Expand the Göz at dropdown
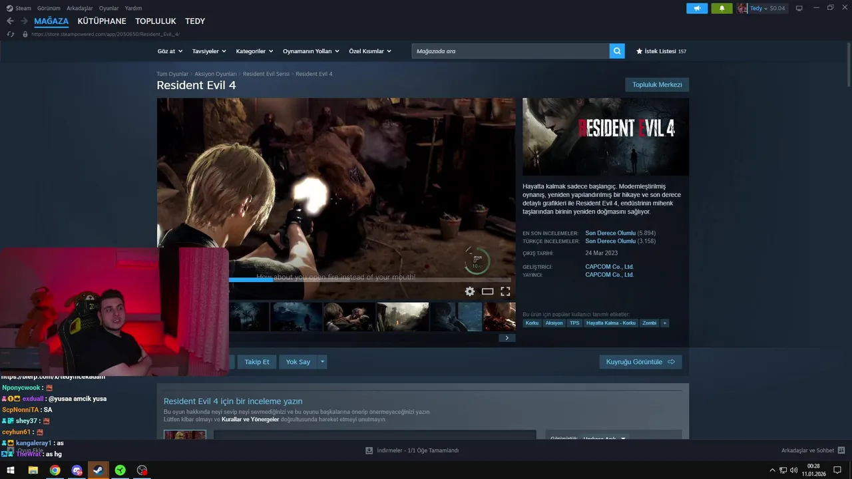The width and height of the screenshot is (852, 479). point(170,51)
